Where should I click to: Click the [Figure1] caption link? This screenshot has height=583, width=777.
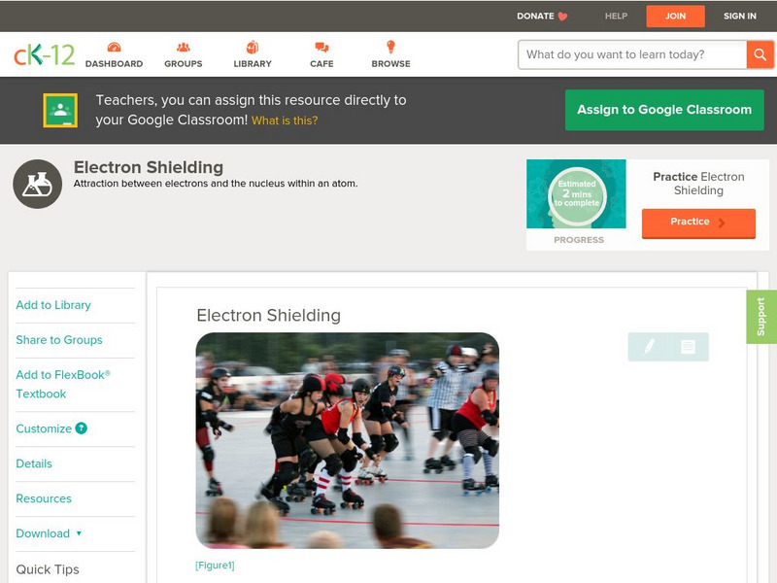tap(215, 566)
